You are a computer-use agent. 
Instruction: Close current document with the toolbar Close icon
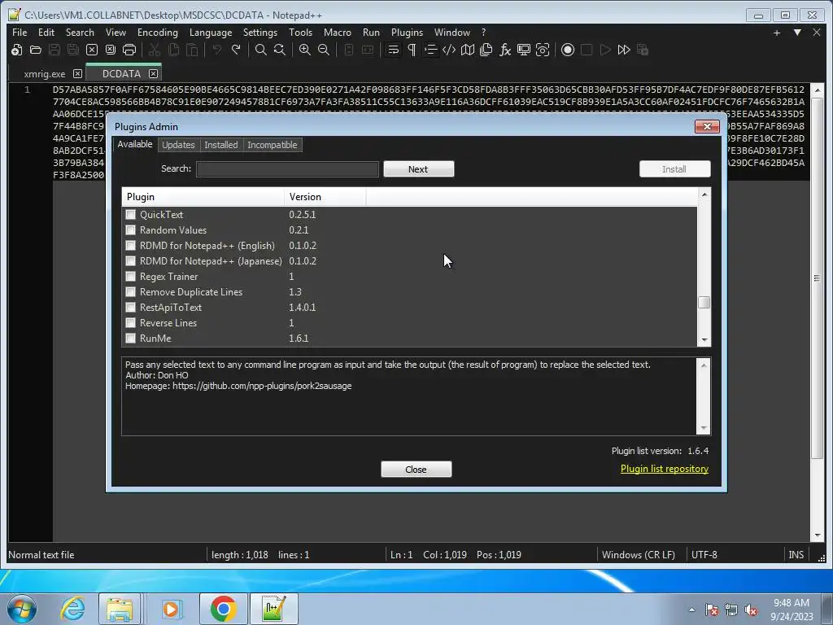tap(92, 50)
